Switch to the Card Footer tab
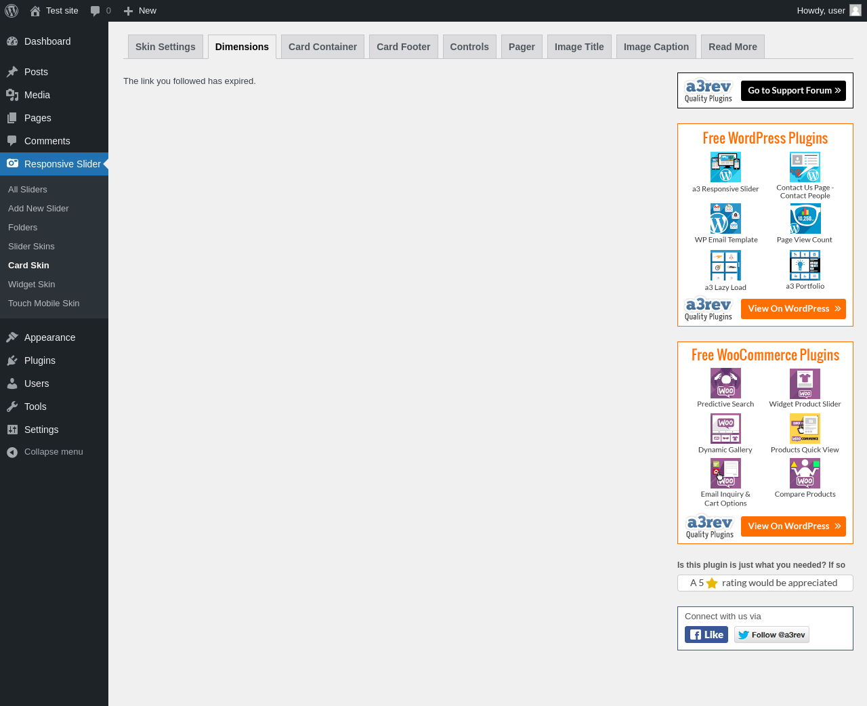Viewport: 867px width, 706px height. (404, 47)
